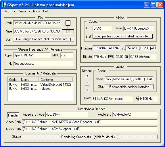The image size is (165, 147).
Task: Open the Help menu
Action: [46, 11]
